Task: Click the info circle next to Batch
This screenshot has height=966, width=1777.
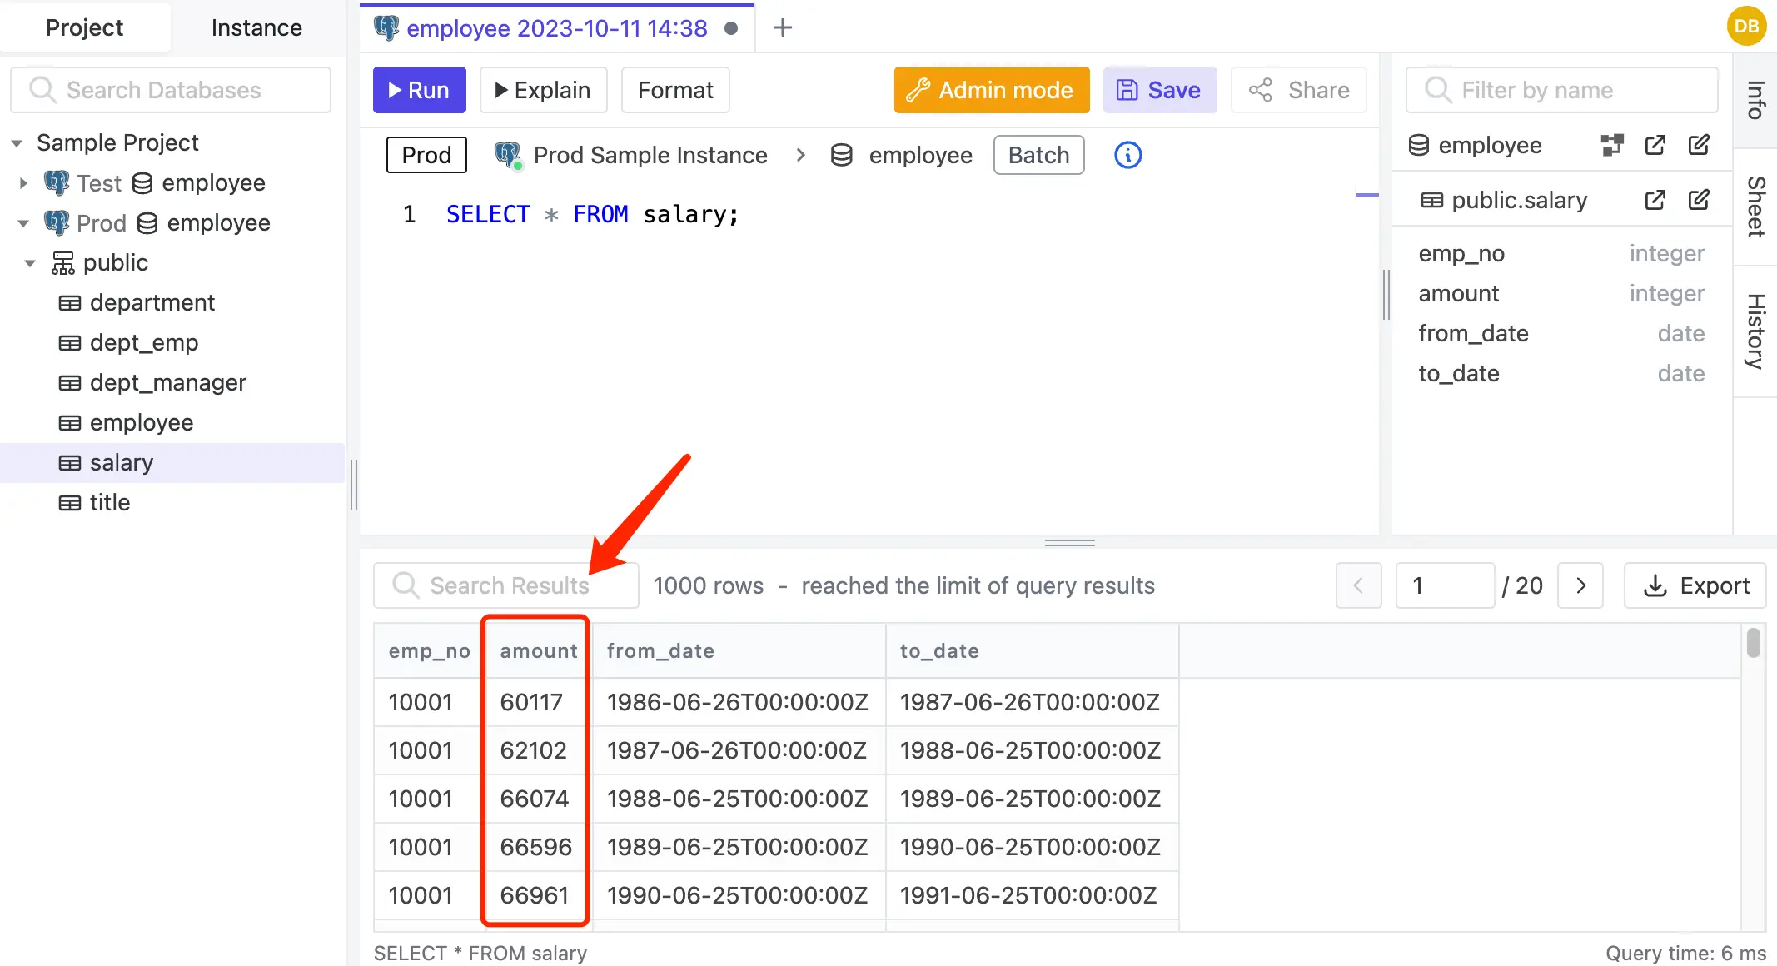Action: (1127, 155)
